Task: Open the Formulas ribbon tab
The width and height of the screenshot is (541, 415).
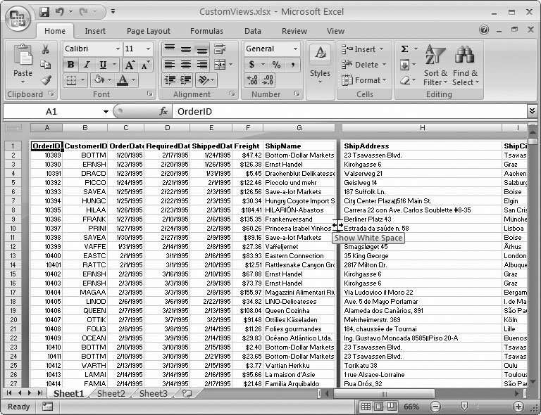Action: coord(206,31)
